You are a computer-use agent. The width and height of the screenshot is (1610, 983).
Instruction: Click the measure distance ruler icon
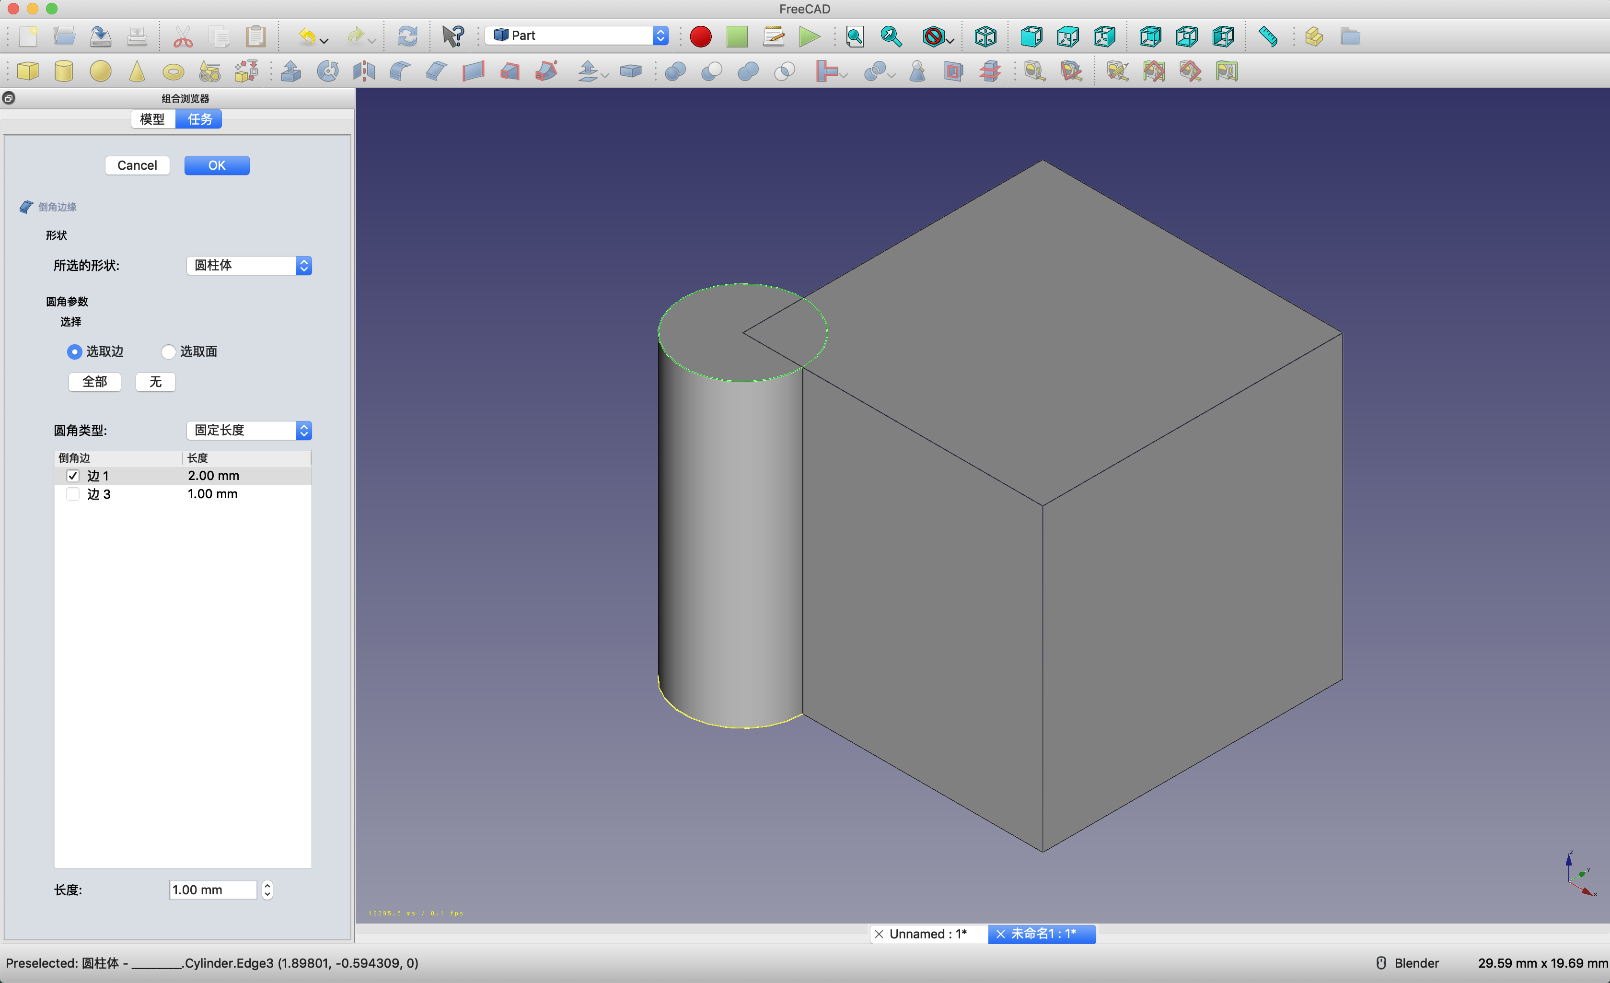click(1268, 36)
